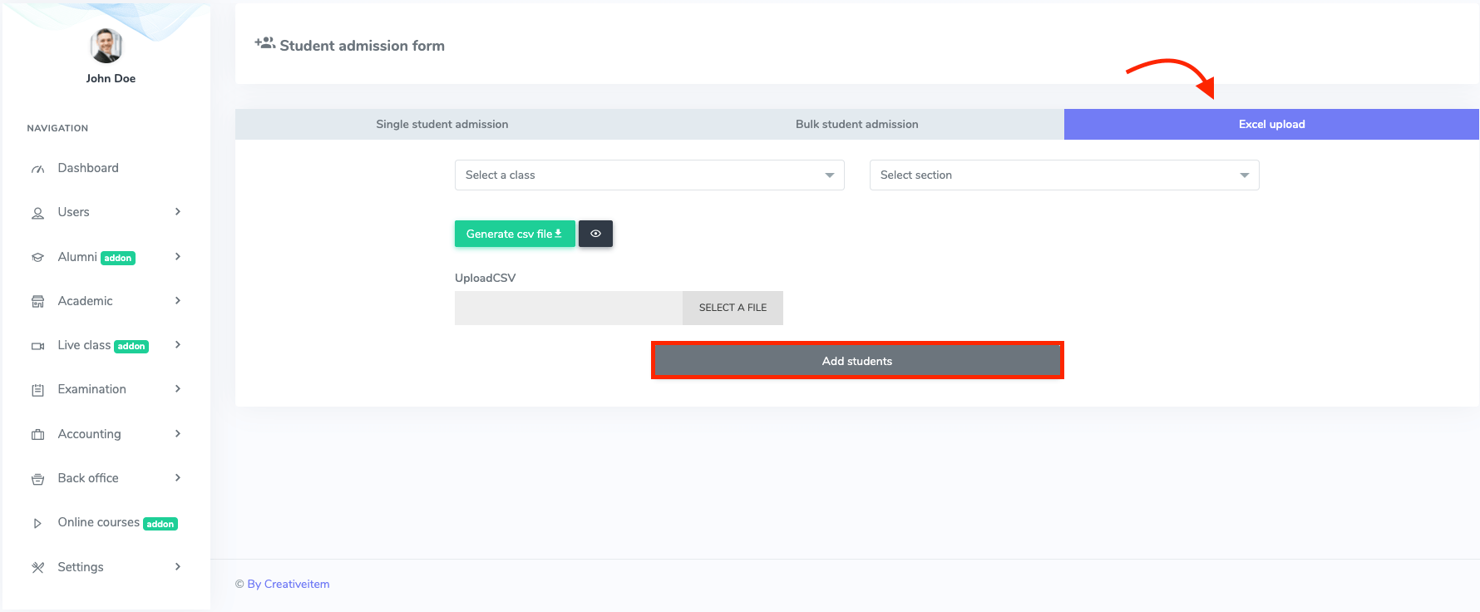The width and height of the screenshot is (1480, 612).
Task: Select the Excel upload tab
Action: (1270, 125)
